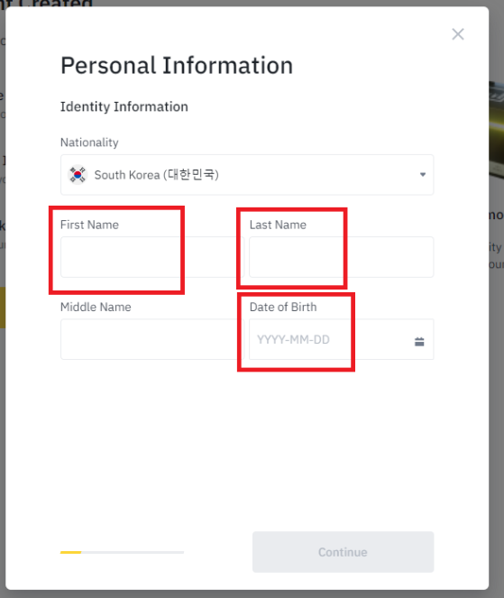Viewport: 504px width, 598px height.
Task: Click the Last Name label
Action: click(x=278, y=225)
